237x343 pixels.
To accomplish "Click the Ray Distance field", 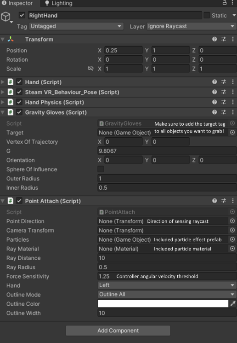I will 167,258.
